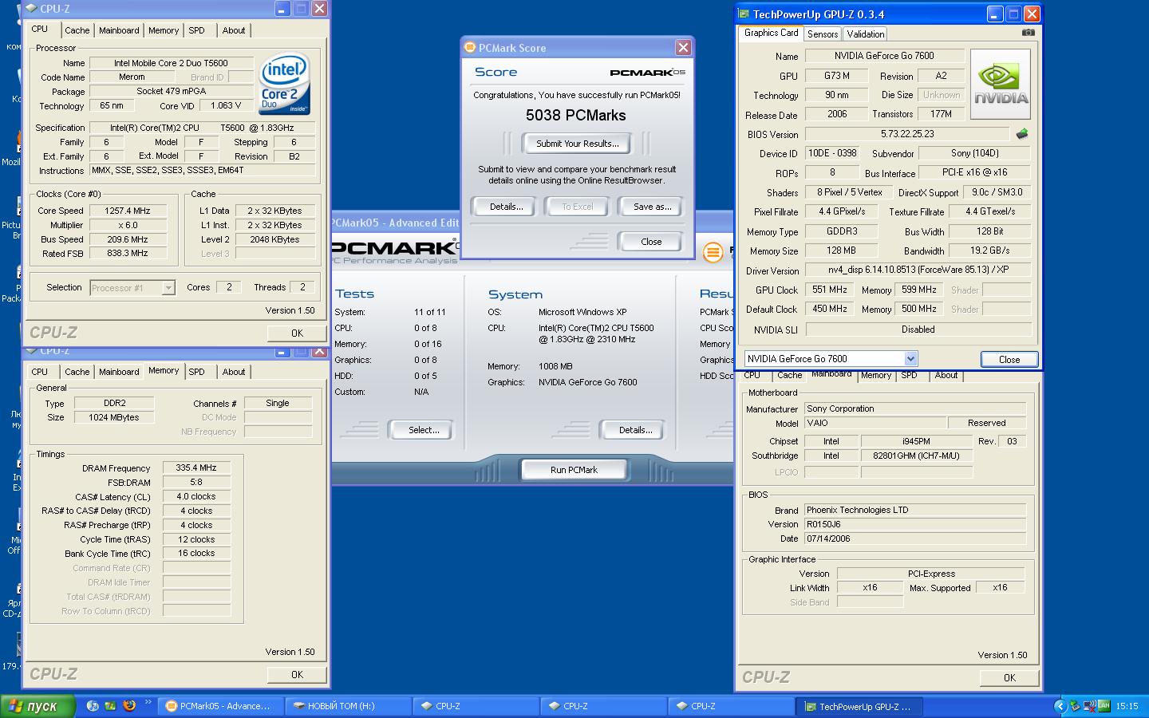Screen dimensions: 1149x718
Task: Click the GPU-Z screenshot camera icon
Action: coord(1028,33)
